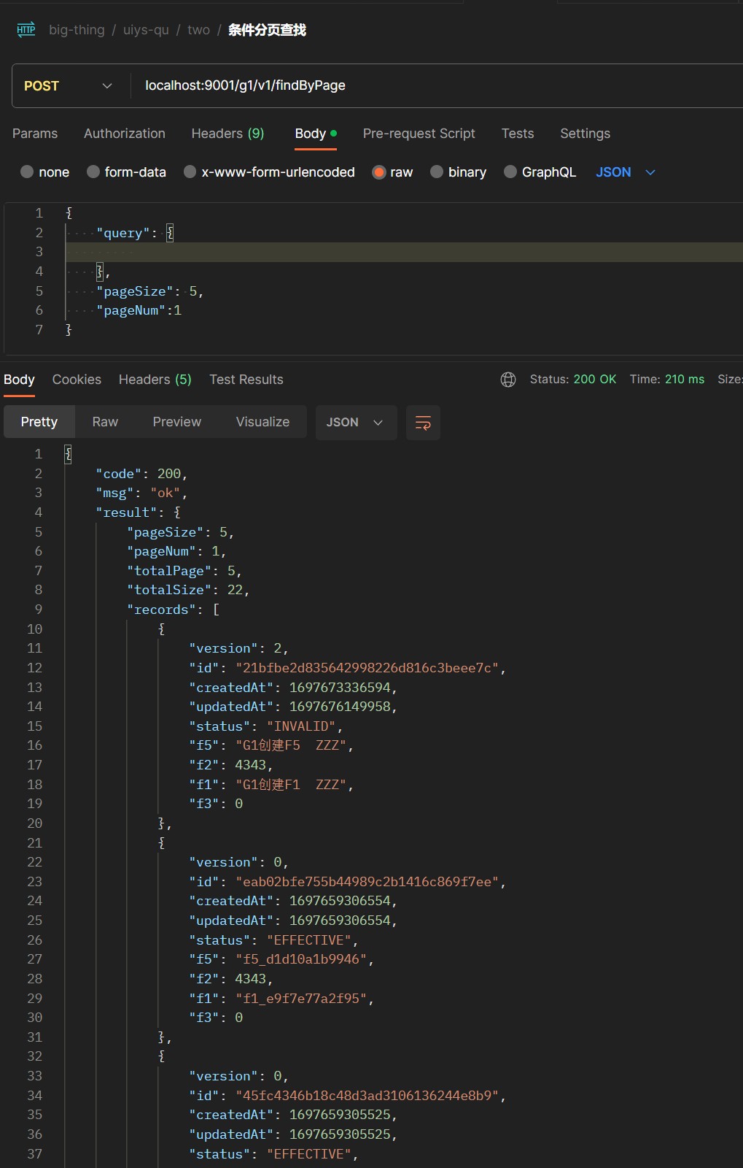
Task: Switch to the response Body tab
Action: click(x=19, y=380)
